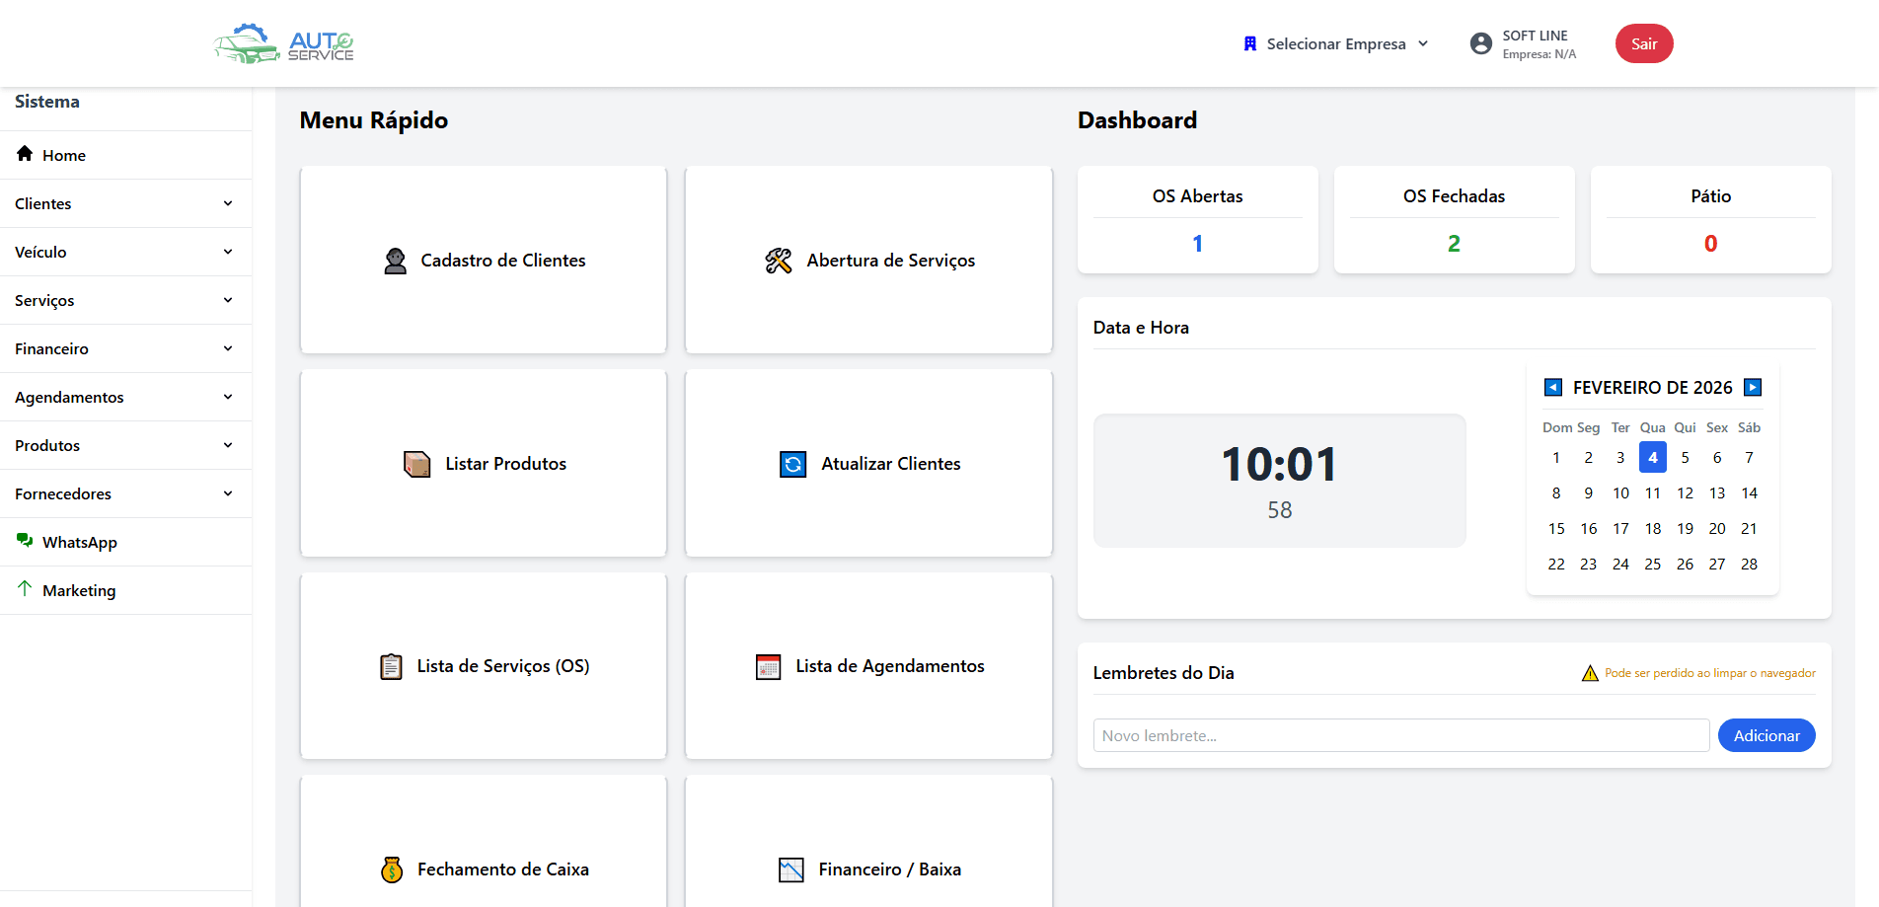Click the Lista de Serviços clipboard icon
Image resolution: width=1879 pixels, height=907 pixels.
(x=391, y=667)
